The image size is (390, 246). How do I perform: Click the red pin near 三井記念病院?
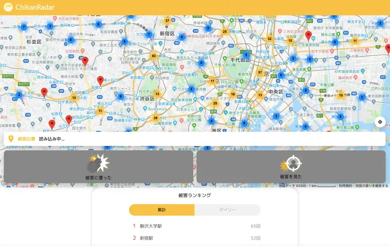(x=308, y=36)
